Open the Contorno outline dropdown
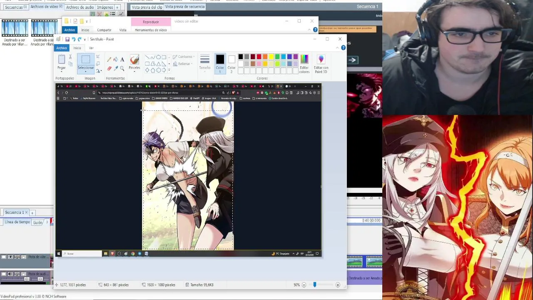Screen dimensions: 533x300 pyautogui.click(x=184, y=57)
